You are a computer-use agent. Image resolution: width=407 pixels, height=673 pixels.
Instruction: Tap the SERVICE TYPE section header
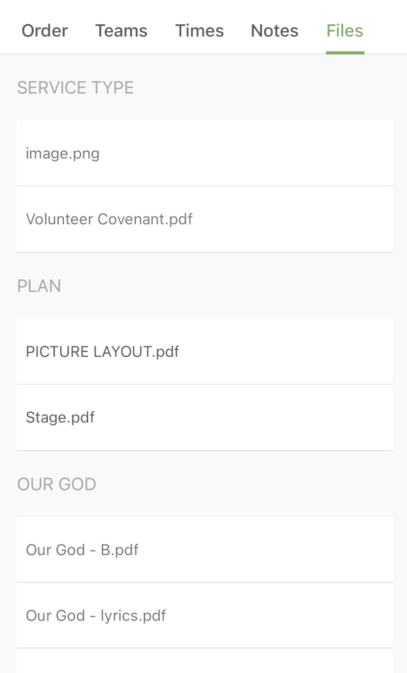tap(76, 88)
